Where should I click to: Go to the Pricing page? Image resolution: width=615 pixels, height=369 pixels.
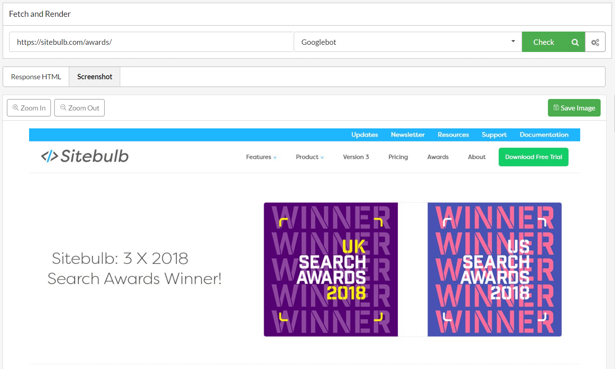coord(398,157)
